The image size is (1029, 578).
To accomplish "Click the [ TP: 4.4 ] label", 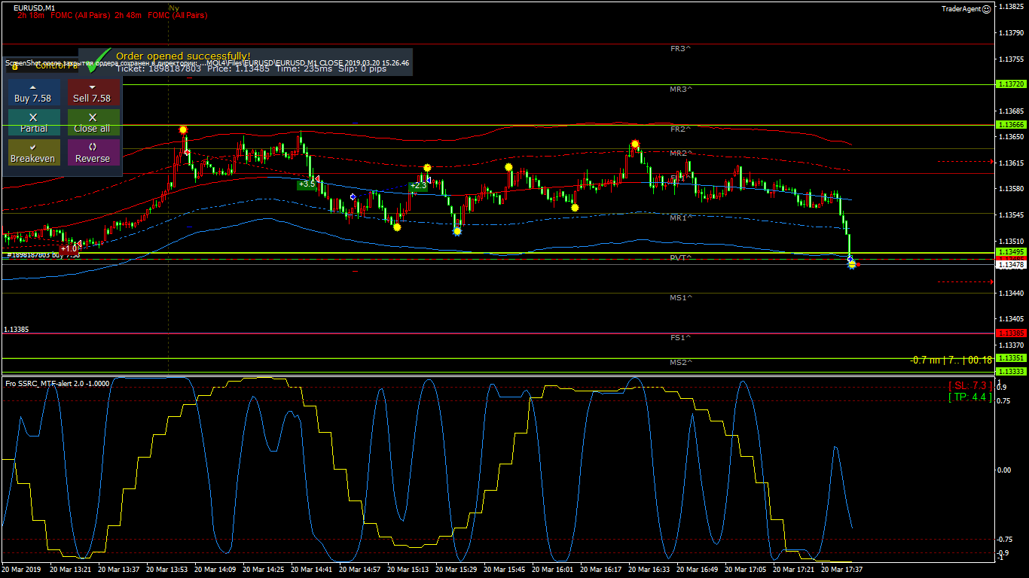I will (970, 397).
